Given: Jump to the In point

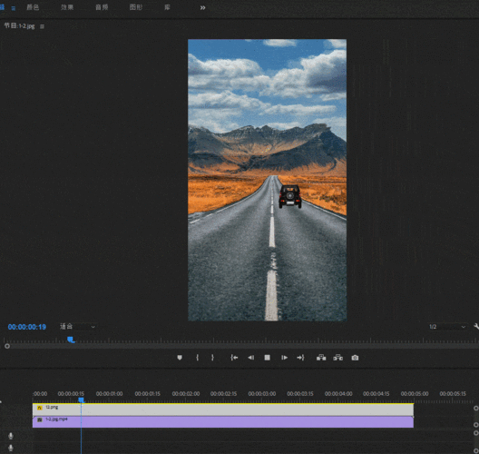Looking at the screenshot, I should [234, 358].
